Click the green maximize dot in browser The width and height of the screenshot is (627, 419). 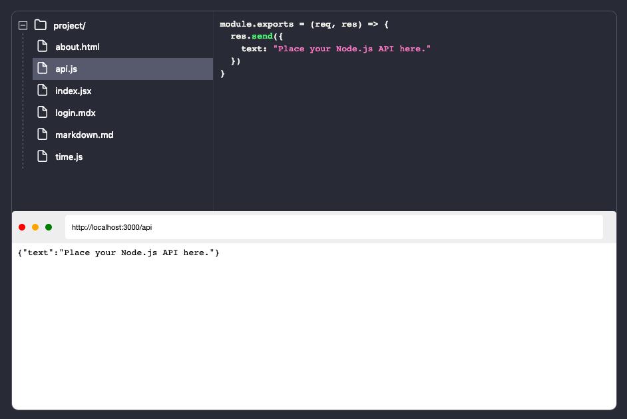(x=49, y=227)
